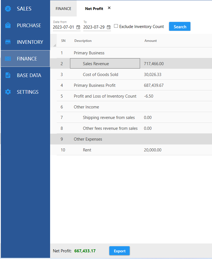The image size is (212, 259).
Task: Select the Net Profit tab
Action: click(94, 9)
